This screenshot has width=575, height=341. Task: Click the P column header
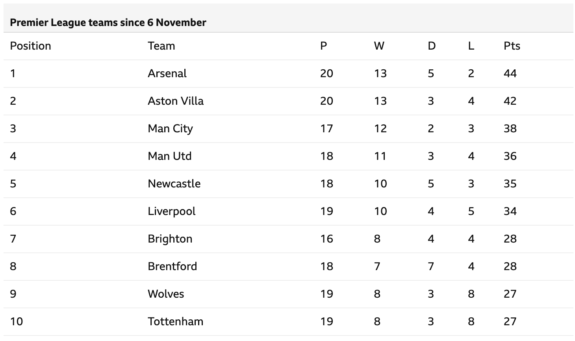tap(323, 46)
